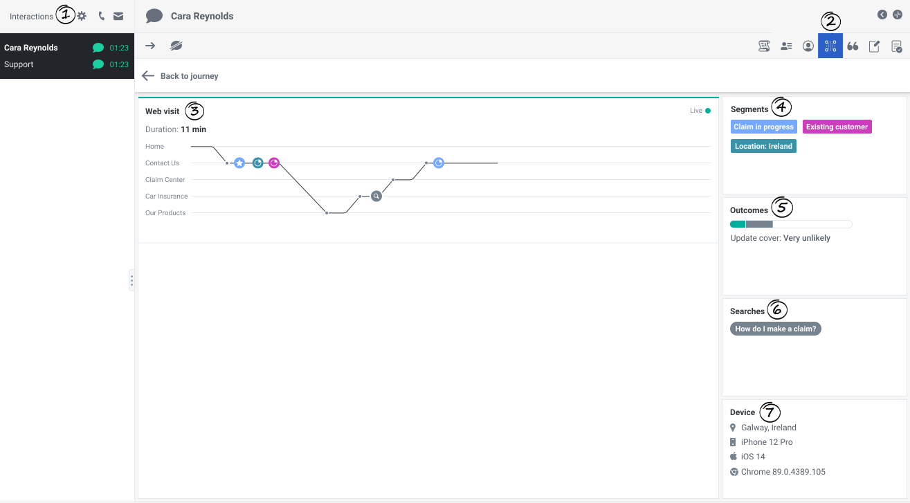
Task: Click 'Chrome 89.0.4389.105' text
Action: [783, 472]
